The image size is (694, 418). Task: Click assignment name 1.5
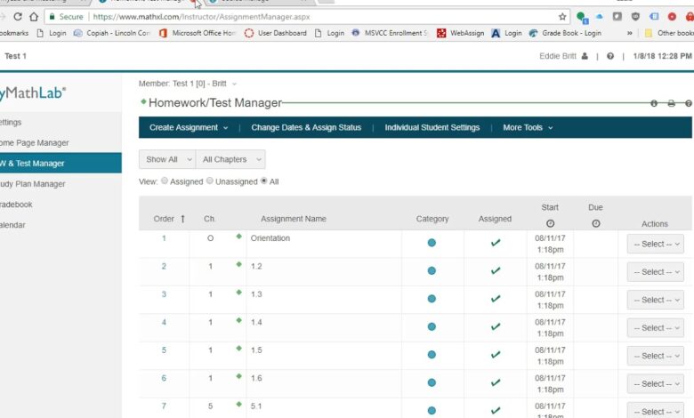[256, 350]
